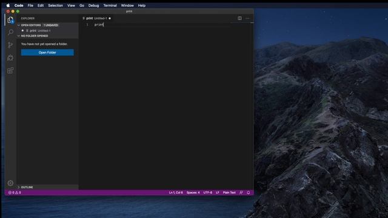Open the Debug view in activity bar
The width and height of the screenshot is (388, 218).
coord(10,58)
